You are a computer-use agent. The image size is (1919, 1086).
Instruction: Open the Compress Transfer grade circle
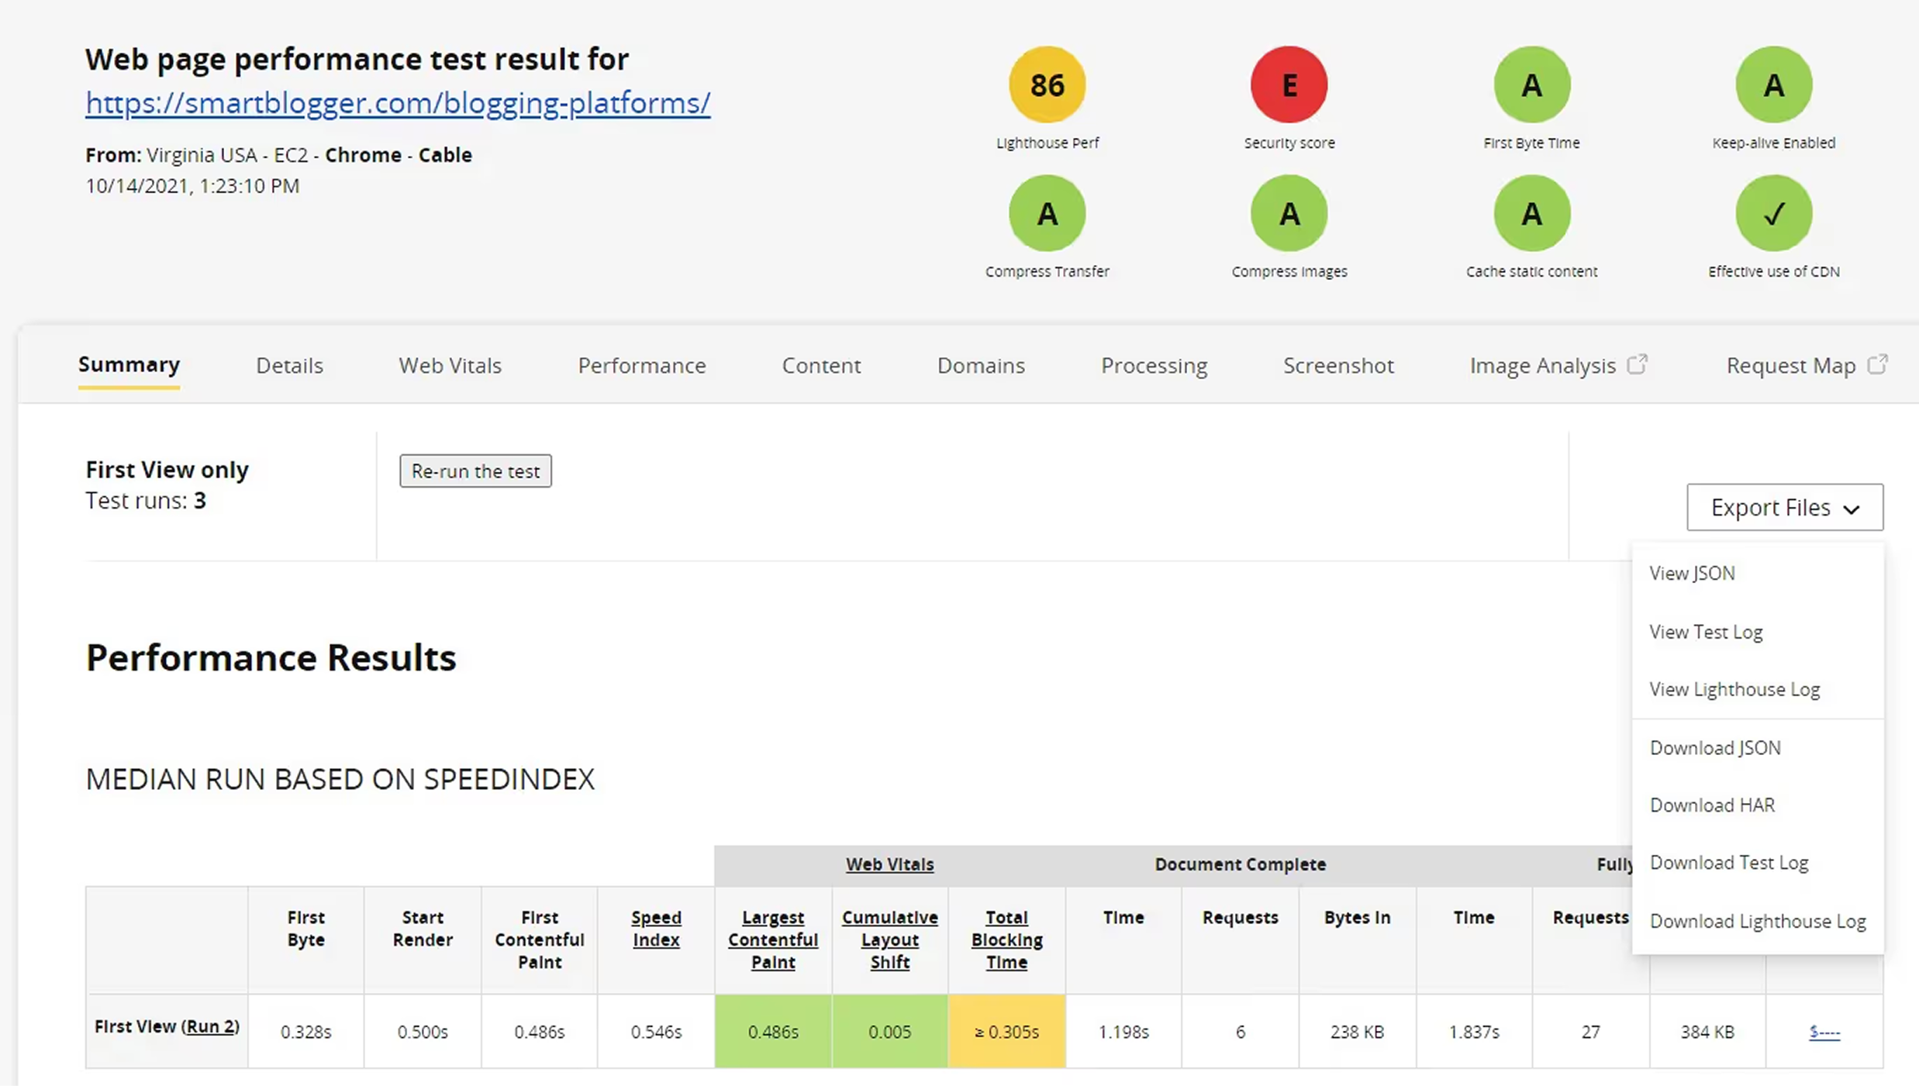coord(1047,213)
